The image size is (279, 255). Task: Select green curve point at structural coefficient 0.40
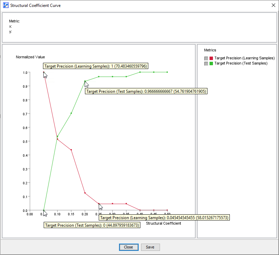[140, 72]
